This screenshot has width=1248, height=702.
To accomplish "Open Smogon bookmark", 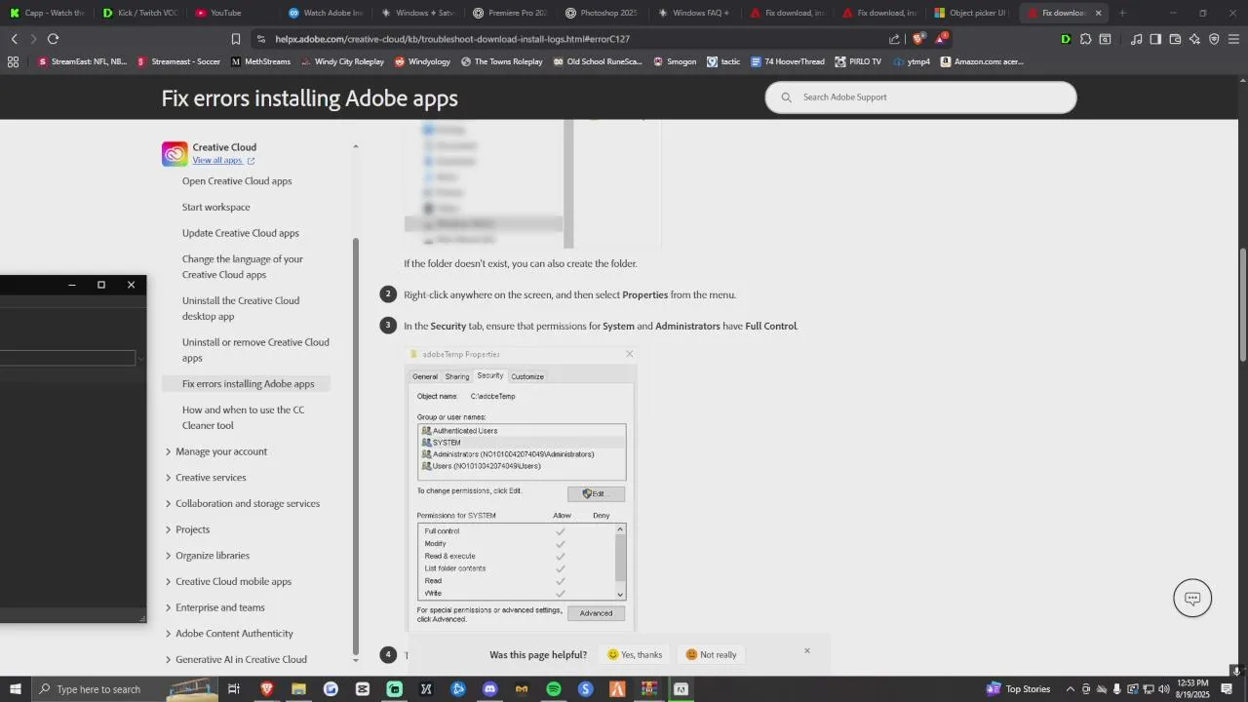I will (675, 61).
